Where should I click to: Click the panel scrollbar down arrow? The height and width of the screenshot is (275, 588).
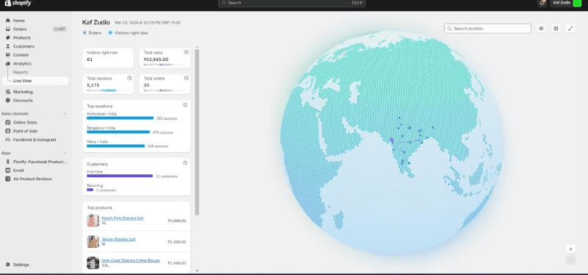[197, 271]
